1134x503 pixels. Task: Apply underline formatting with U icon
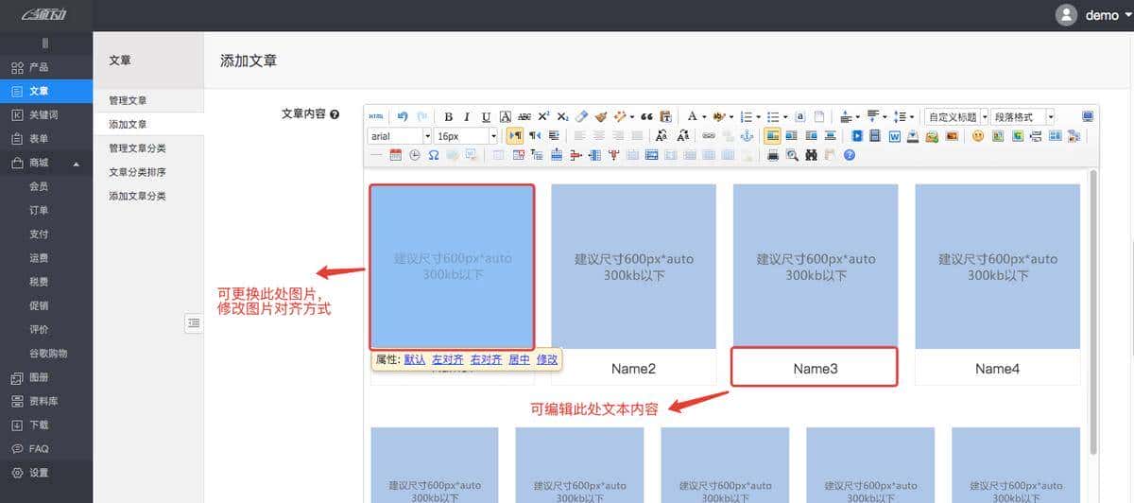tap(486, 116)
